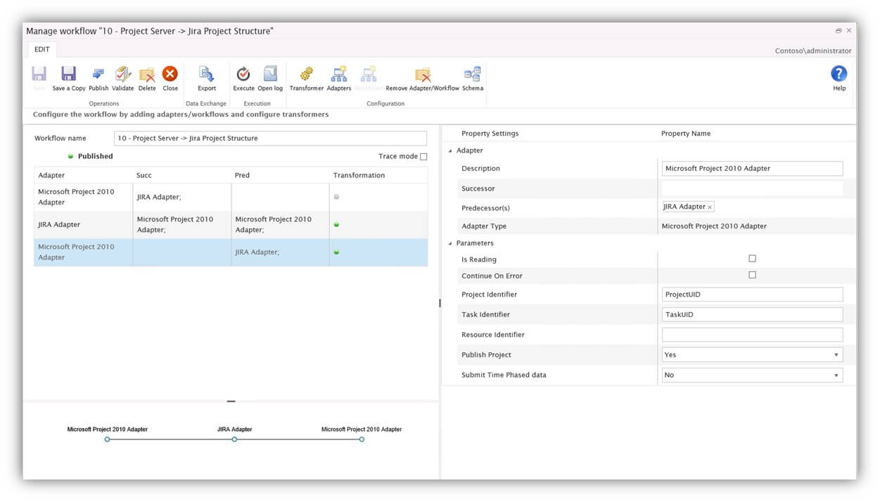Execute the workflow from the toolbar
The width and height of the screenshot is (880, 502).
243,75
